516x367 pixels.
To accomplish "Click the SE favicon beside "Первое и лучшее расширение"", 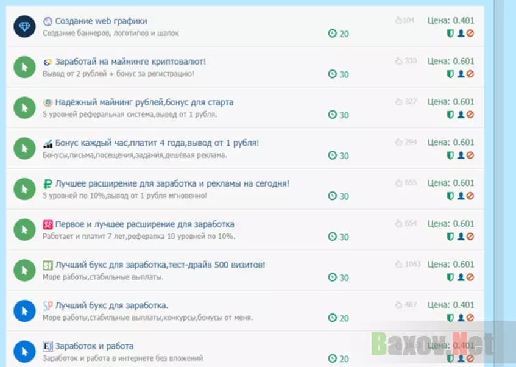I will tap(48, 223).
